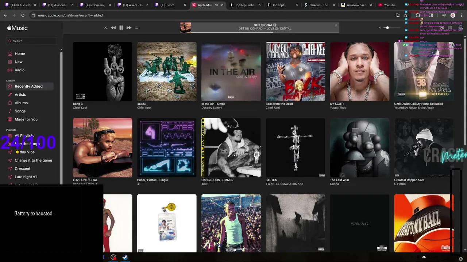Bookmark this page with star icon
The width and height of the screenshot is (467, 262).
point(406,15)
